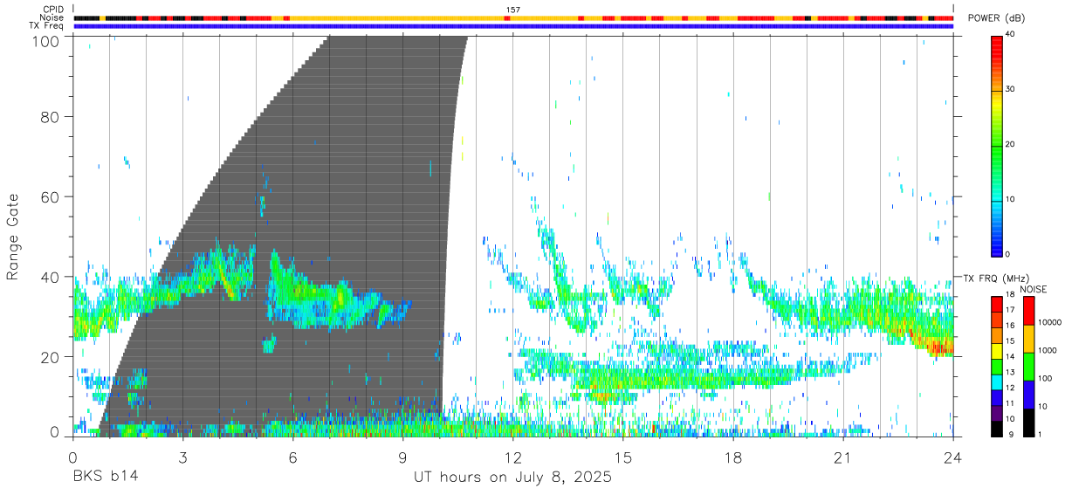Select the 3 tick on UT hours axis
This screenshot has width=1072, height=495.
click(183, 457)
